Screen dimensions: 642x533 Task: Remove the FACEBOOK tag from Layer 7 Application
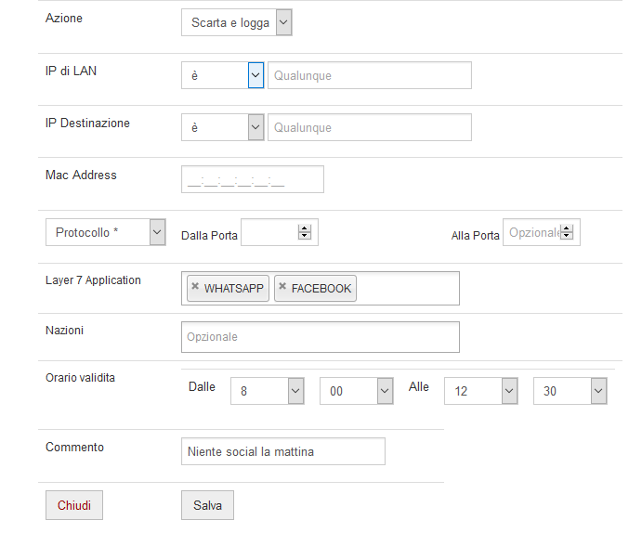coord(282,286)
